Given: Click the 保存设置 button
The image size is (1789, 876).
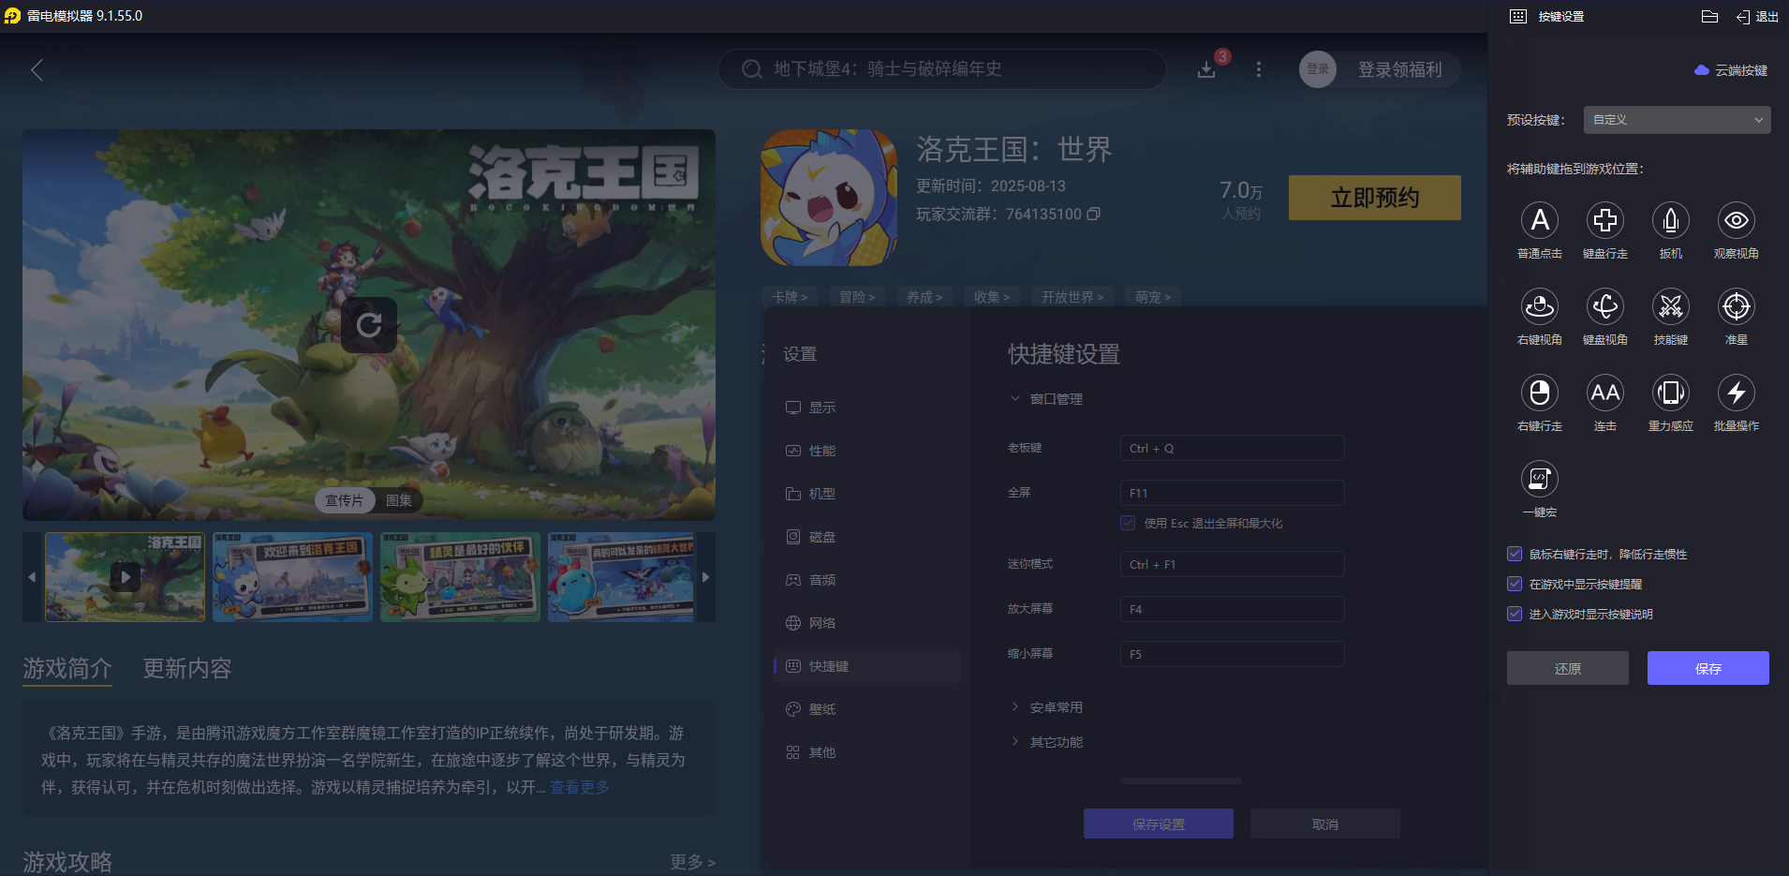Looking at the screenshot, I should pyautogui.click(x=1159, y=824).
